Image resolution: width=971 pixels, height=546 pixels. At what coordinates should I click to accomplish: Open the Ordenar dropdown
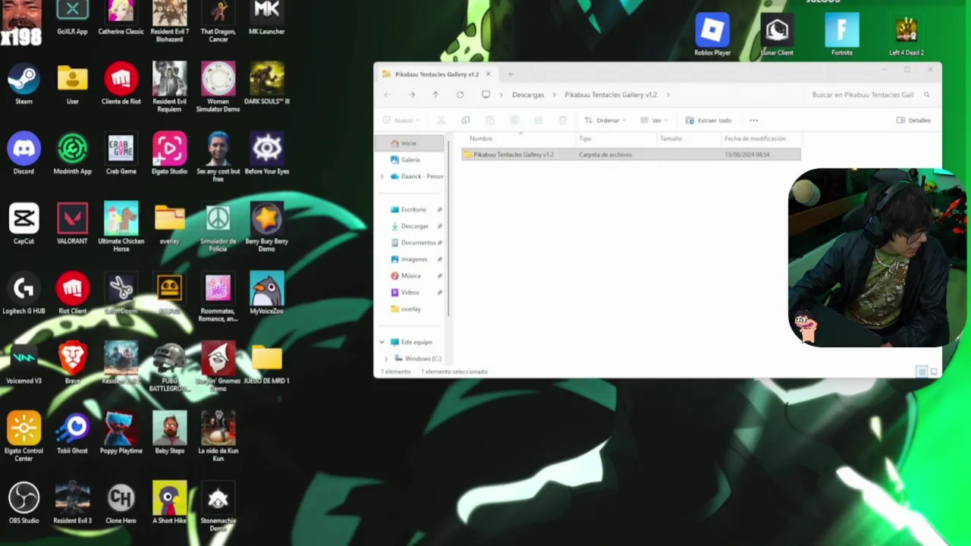[x=605, y=120]
